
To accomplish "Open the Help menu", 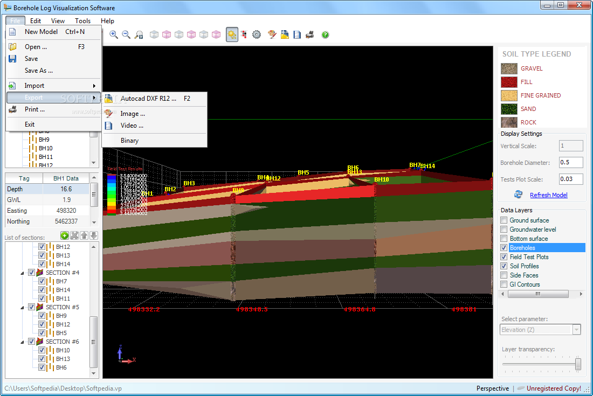I will point(107,21).
